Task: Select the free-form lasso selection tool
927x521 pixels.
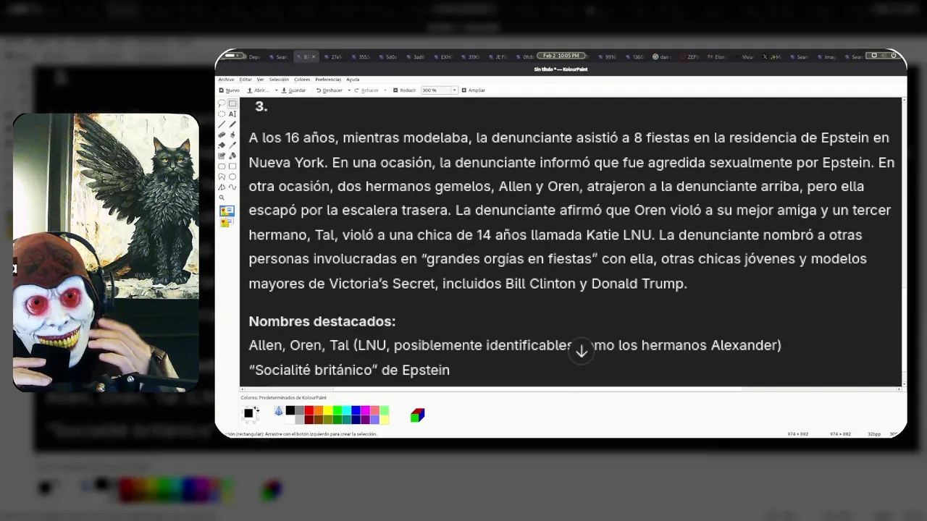Action: [x=222, y=103]
